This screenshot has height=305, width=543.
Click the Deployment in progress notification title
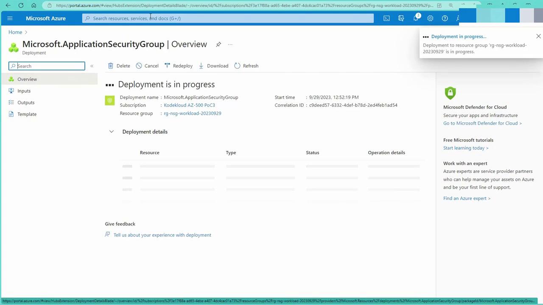459,36
